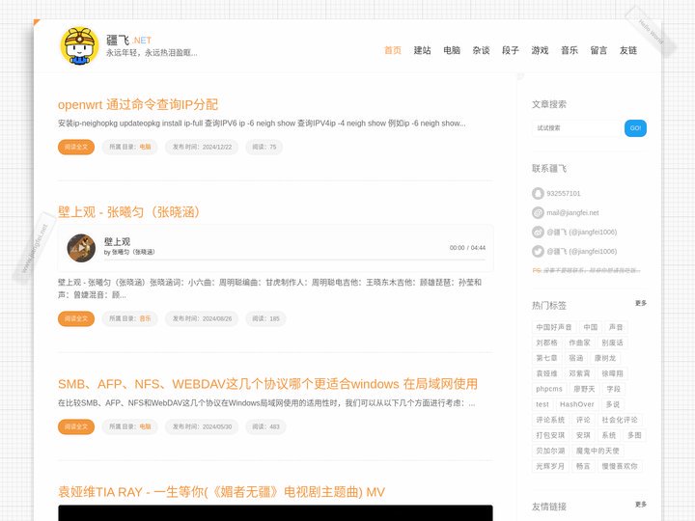Click the 00:00 / 04:44 track time
This screenshot has width=695, height=521.
[x=467, y=248]
